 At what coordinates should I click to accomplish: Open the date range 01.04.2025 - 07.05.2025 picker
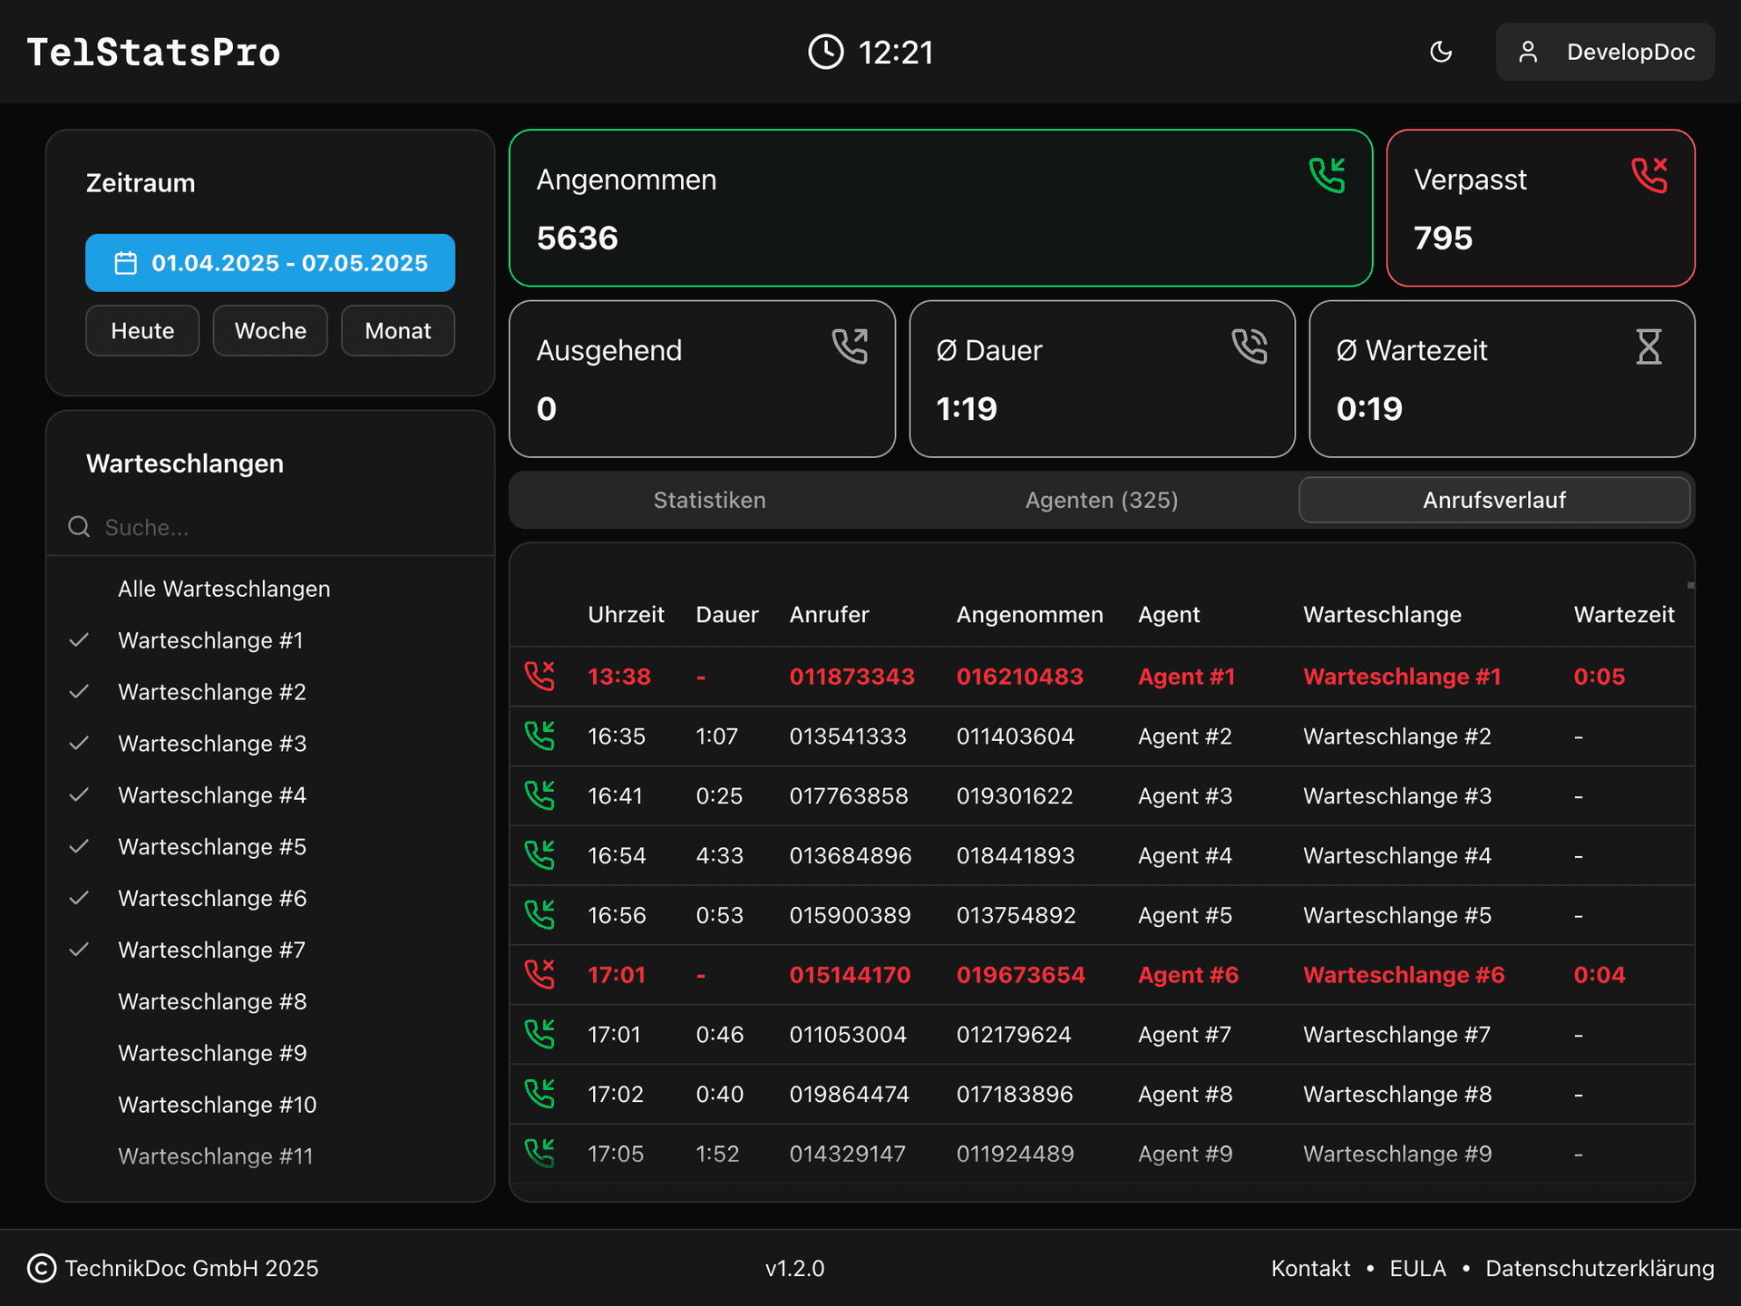[270, 263]
